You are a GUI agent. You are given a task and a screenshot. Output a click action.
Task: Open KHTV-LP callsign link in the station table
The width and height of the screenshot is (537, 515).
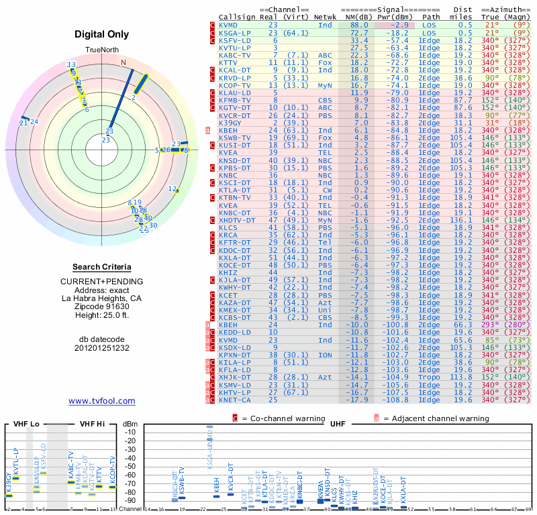coord(235,392)
